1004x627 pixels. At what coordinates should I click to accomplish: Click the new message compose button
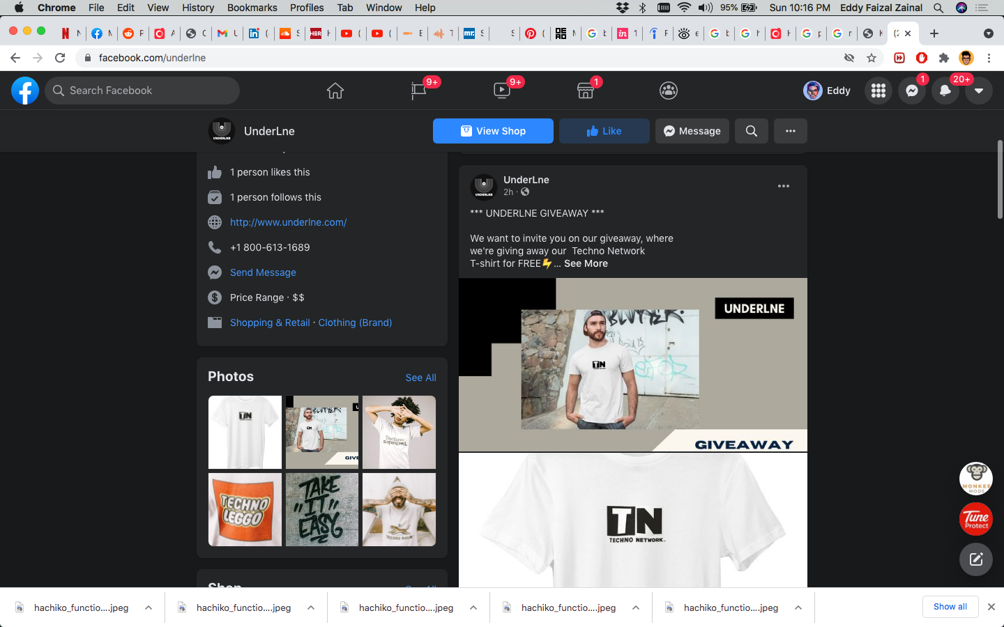(x=976, y=559)
